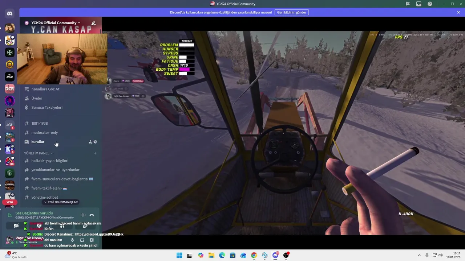Collapse the YÖNETİM PANEL category
This screenshot has width=465, height=261.
pos(39,153)
